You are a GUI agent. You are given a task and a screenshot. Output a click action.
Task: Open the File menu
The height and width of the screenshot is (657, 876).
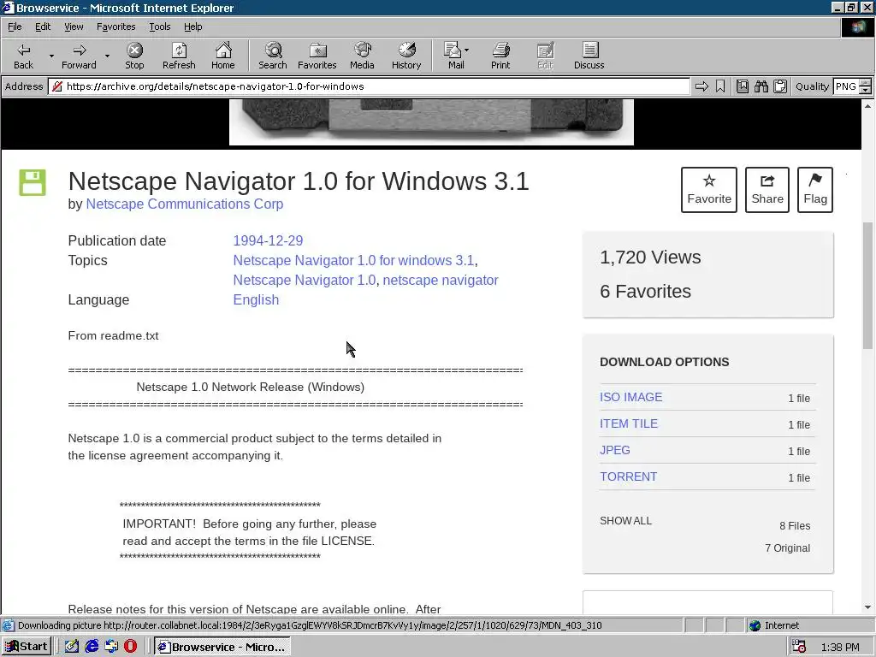click(x=15, y=27)
